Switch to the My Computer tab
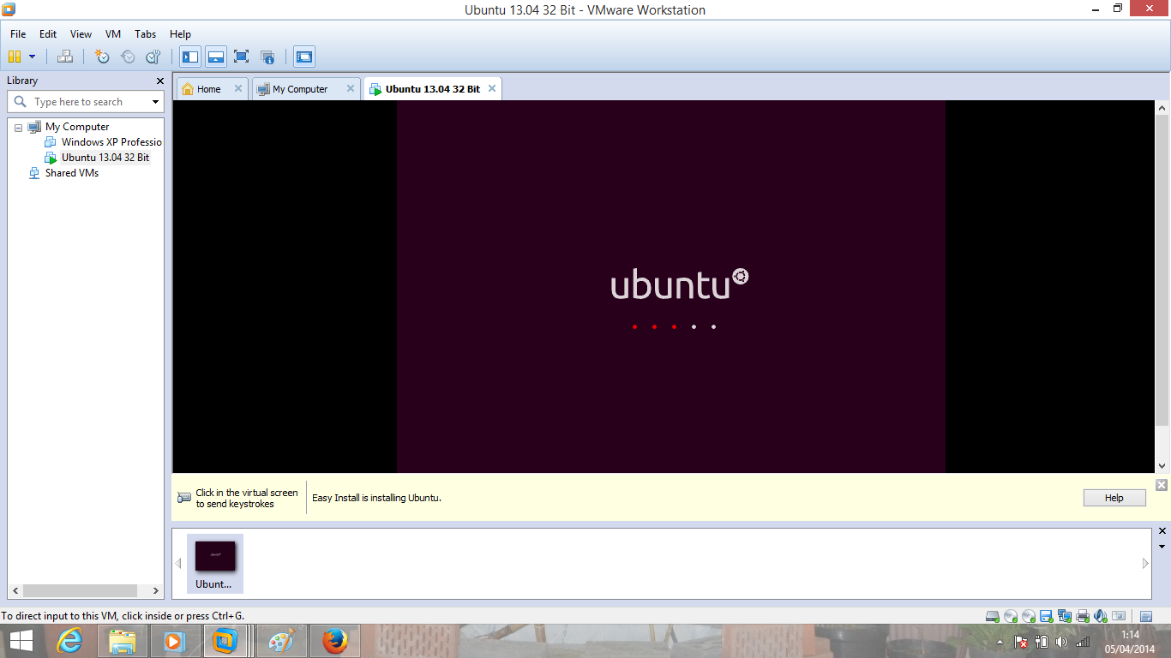 (298, 88)
